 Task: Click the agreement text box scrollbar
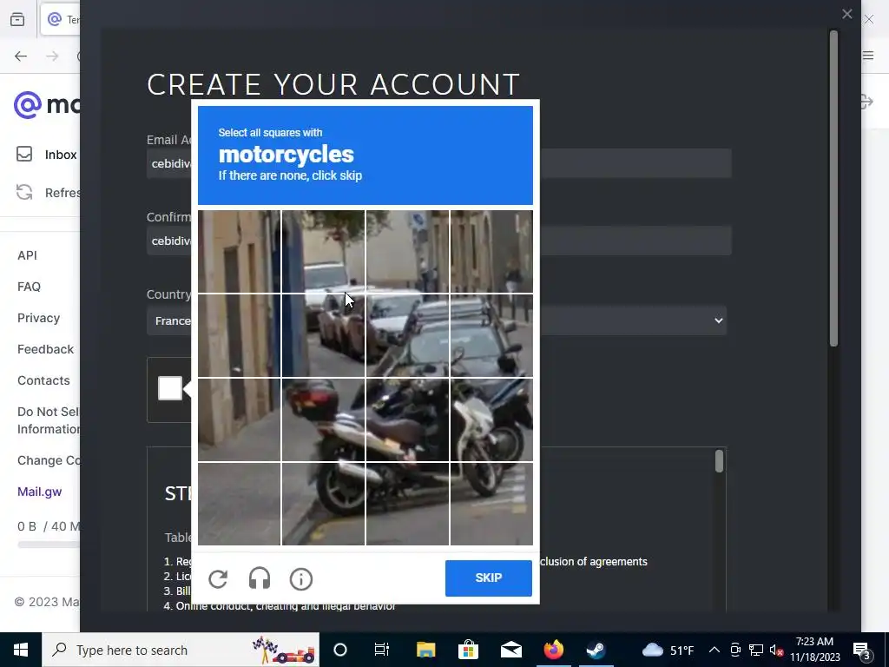click(719, 461)
